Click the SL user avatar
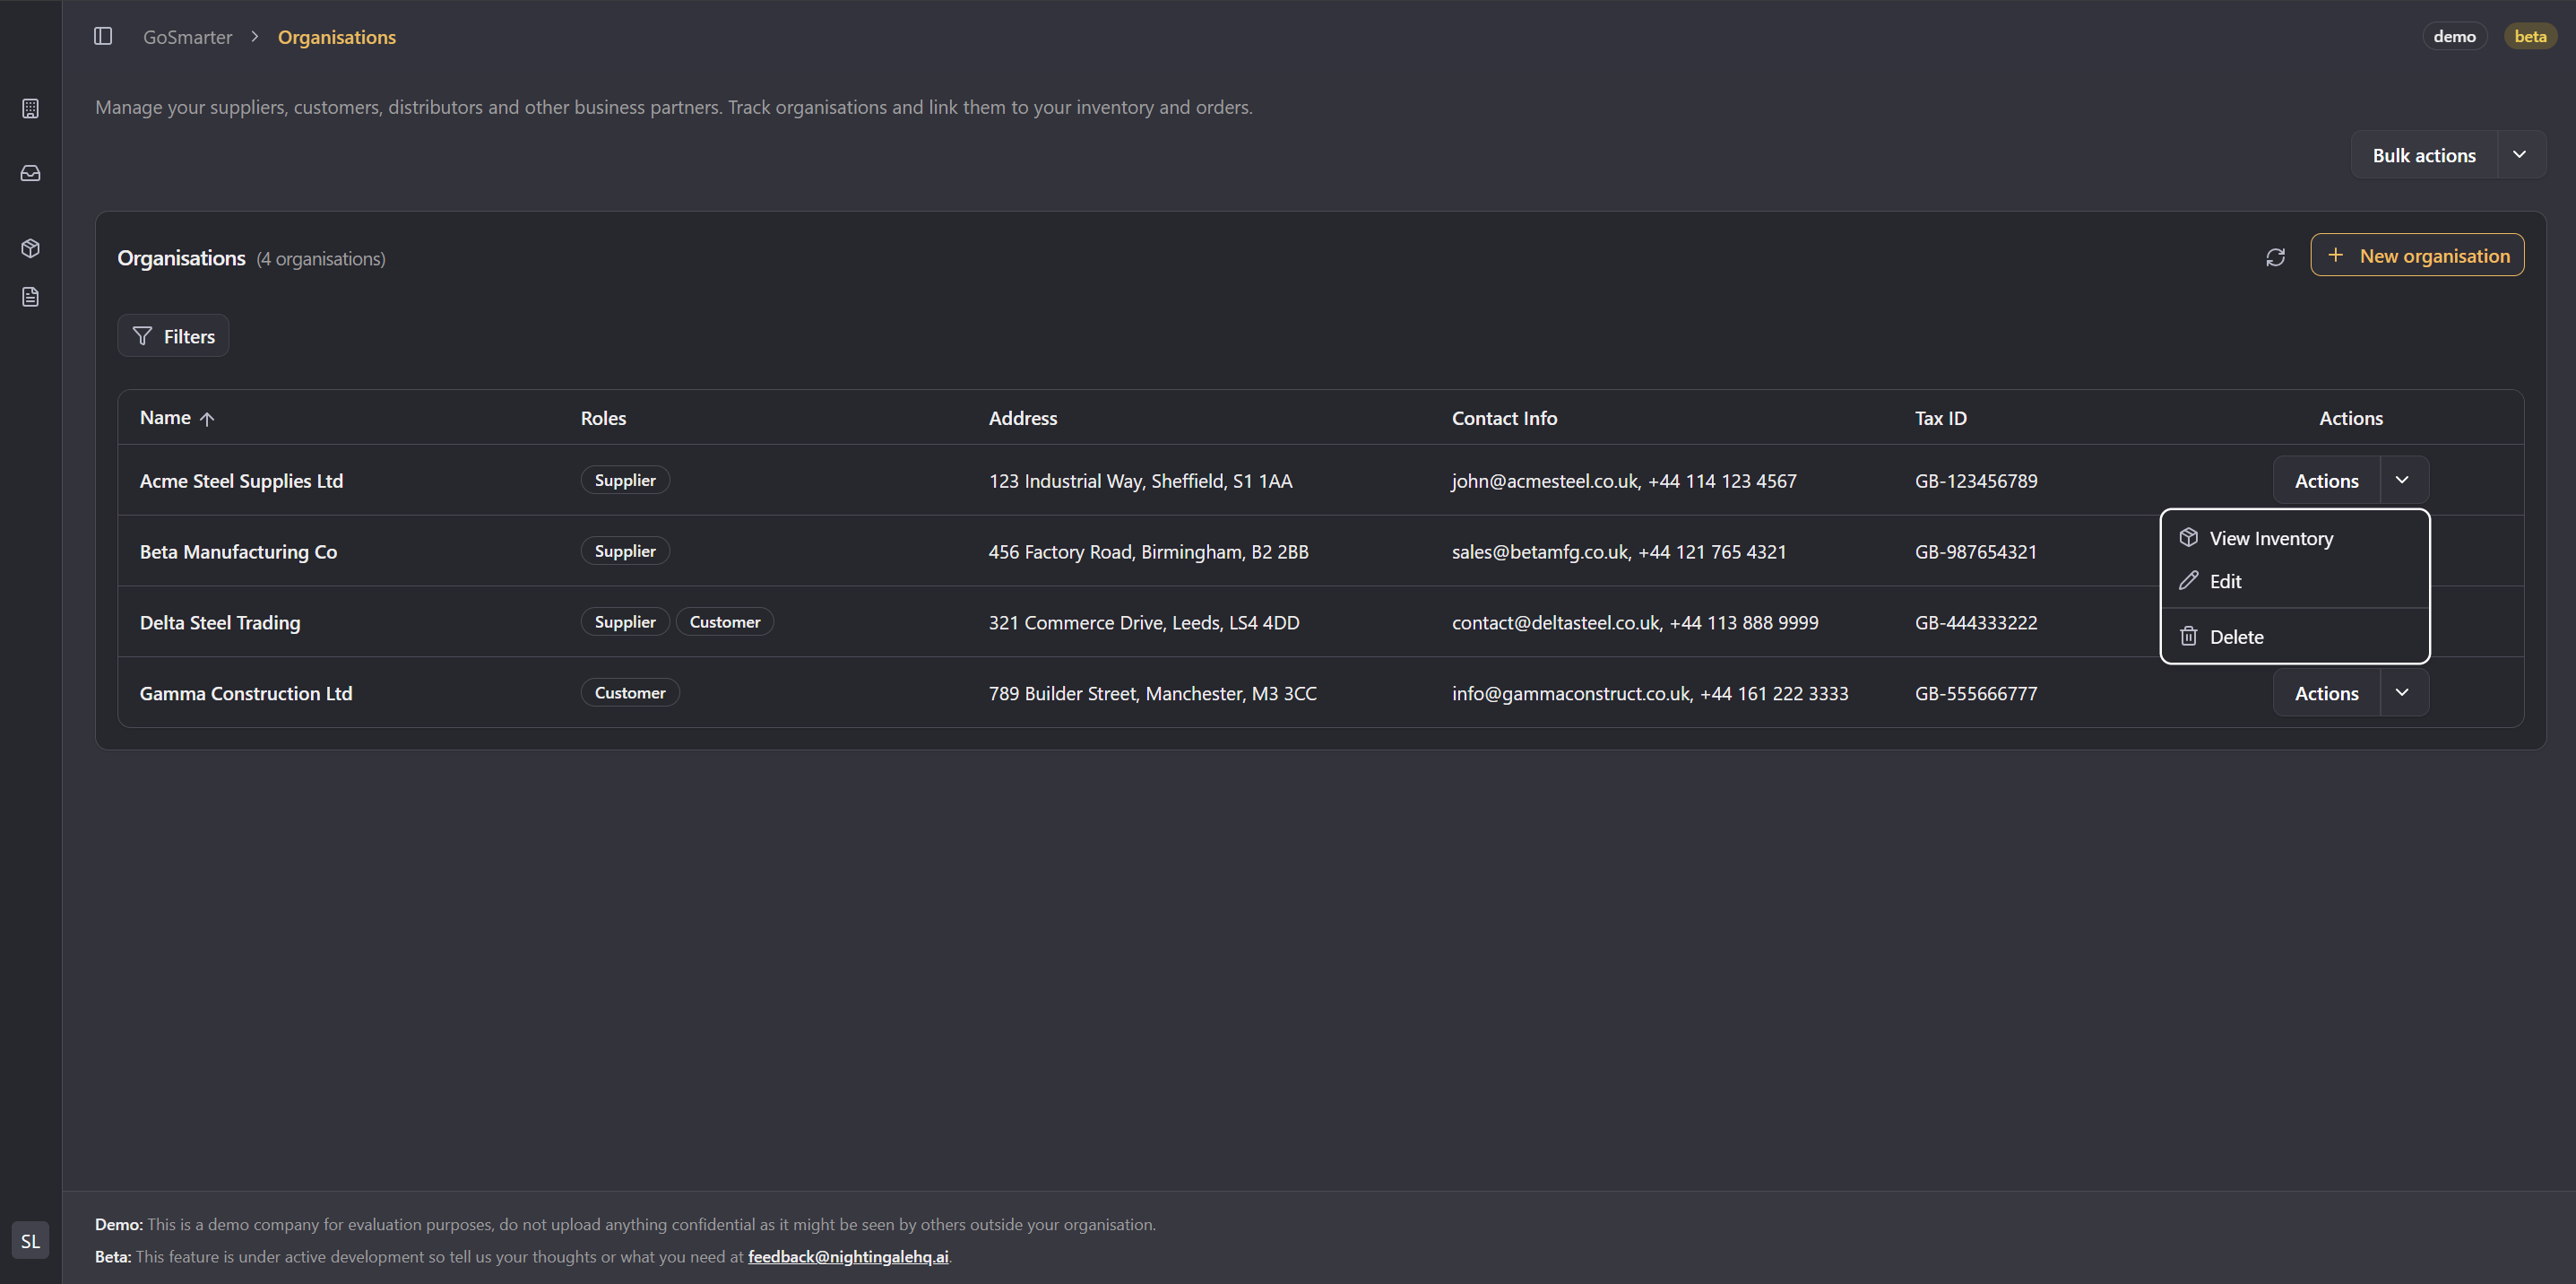2576x1284 pixels. pyautogui.click(x=30, y=1241)
